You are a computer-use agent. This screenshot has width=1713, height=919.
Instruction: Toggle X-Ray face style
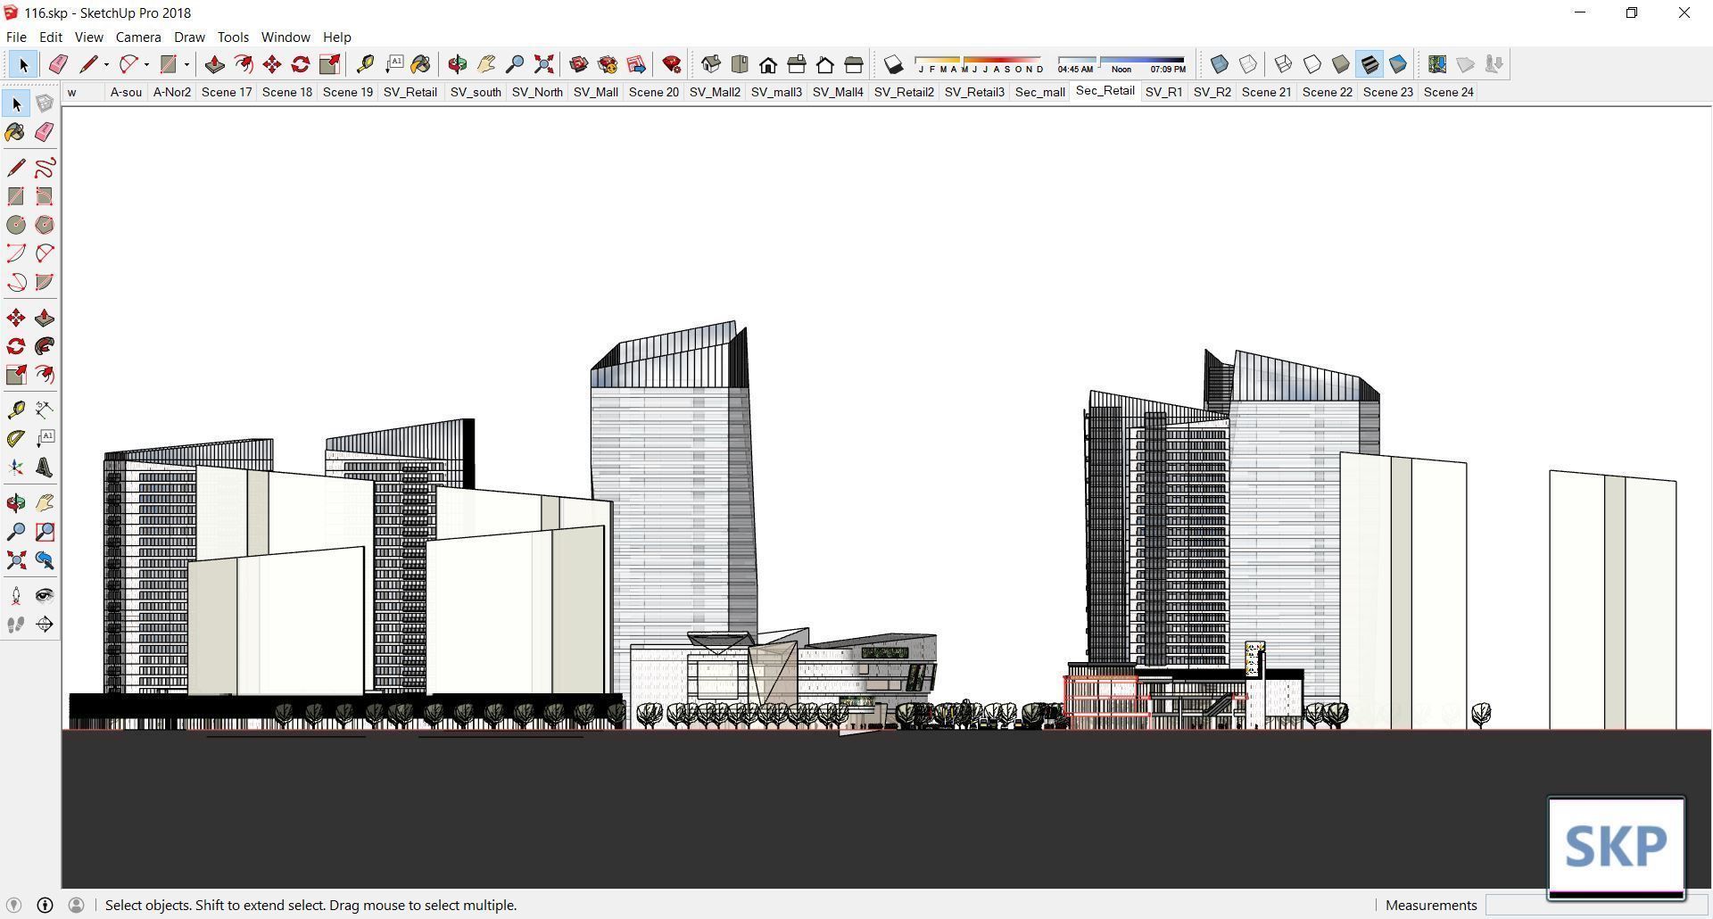tap(1220, 64)
